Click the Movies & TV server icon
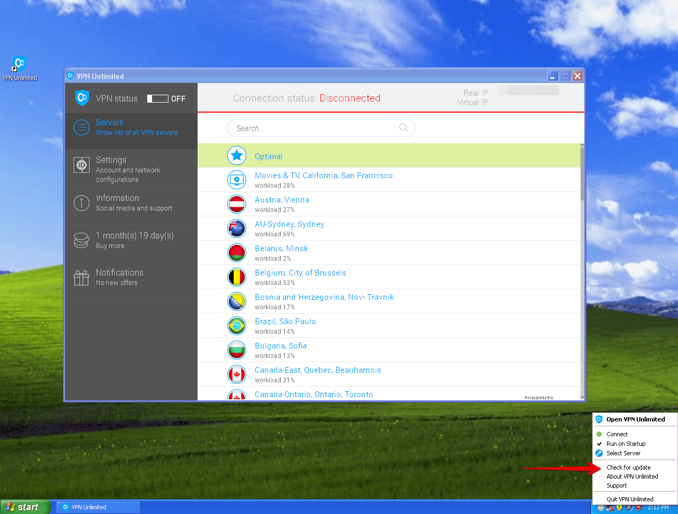 (237, 180)
